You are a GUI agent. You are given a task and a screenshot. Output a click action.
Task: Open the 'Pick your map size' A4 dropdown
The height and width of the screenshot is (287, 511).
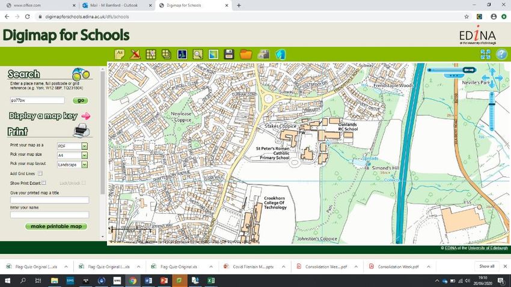point(72,156)
